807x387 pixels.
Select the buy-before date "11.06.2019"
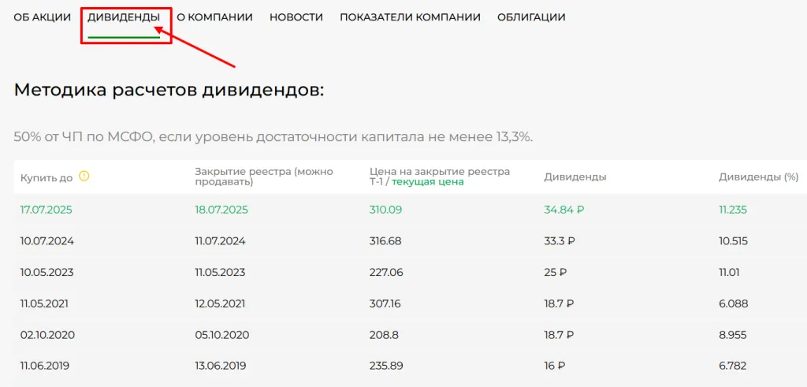45,367
